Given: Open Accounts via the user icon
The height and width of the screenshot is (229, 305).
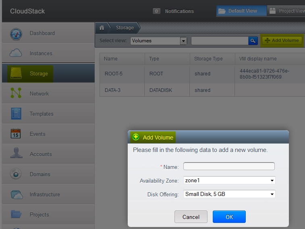Looking at the screenshot, I should 16,154.
